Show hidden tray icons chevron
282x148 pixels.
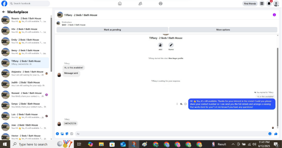click(233, 144)
